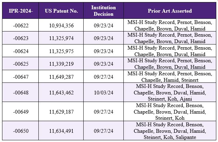Click the -00649 case number cell
This screenshot has width=218, height=142.
click(x=20, y=112)
